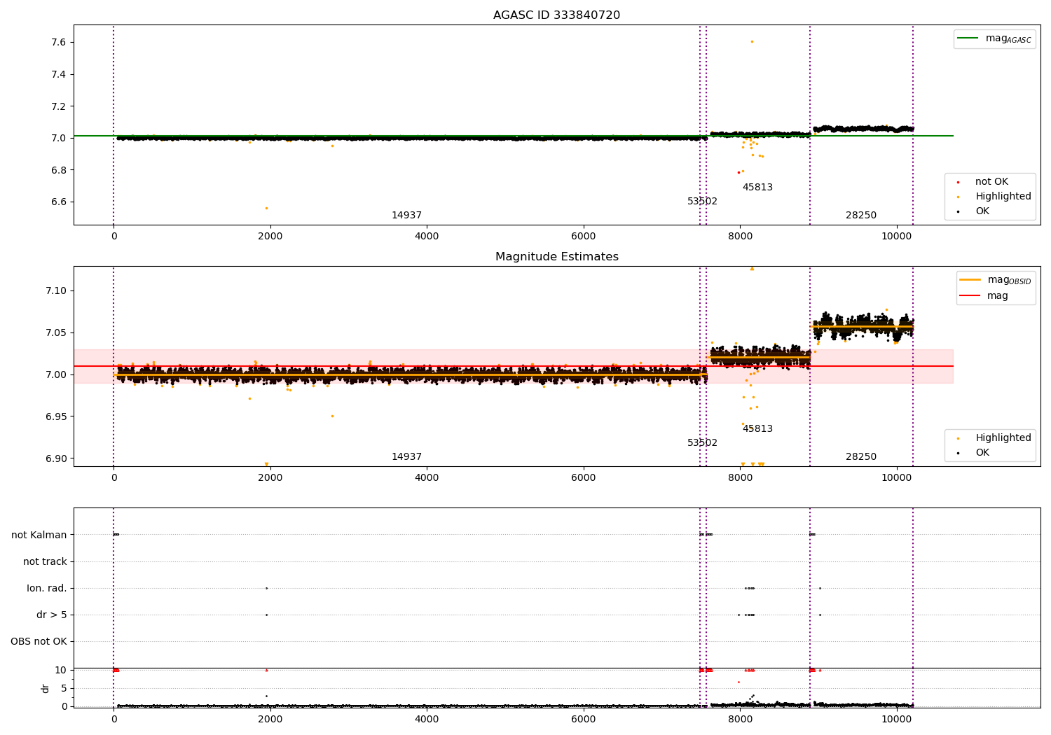Click the 6.6 y-axis tick label
This screenshot has height=735, width=1051.
click(x=59, y=202)
